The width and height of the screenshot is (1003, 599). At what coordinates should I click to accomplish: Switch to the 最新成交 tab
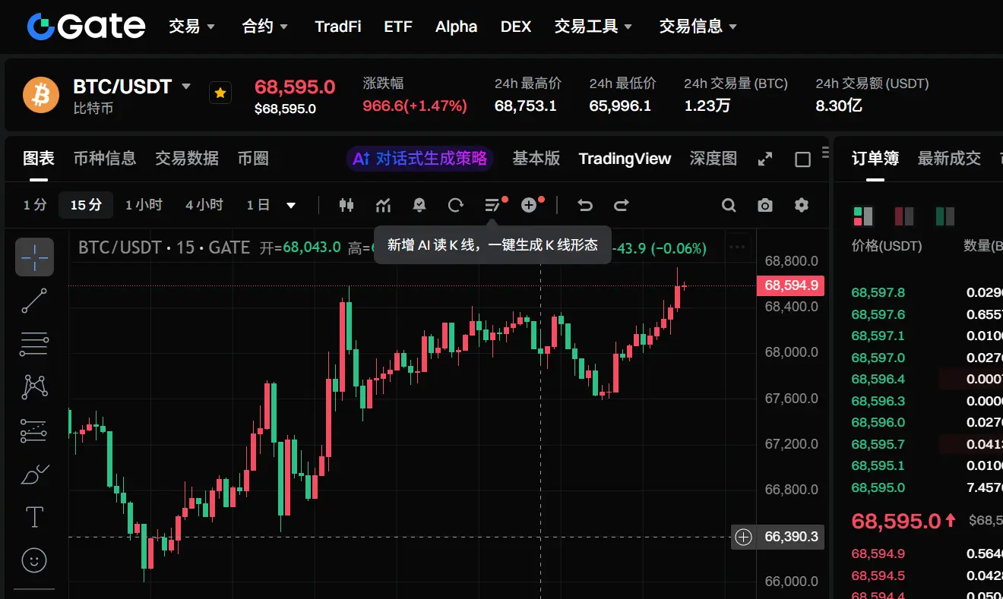point(949,159)
